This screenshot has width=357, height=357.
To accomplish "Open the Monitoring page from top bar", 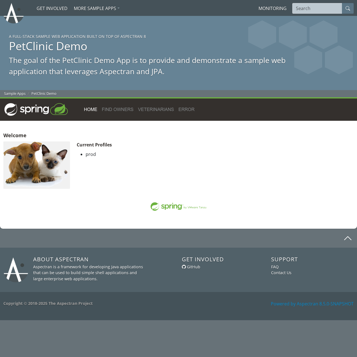I will click(272, 8).
